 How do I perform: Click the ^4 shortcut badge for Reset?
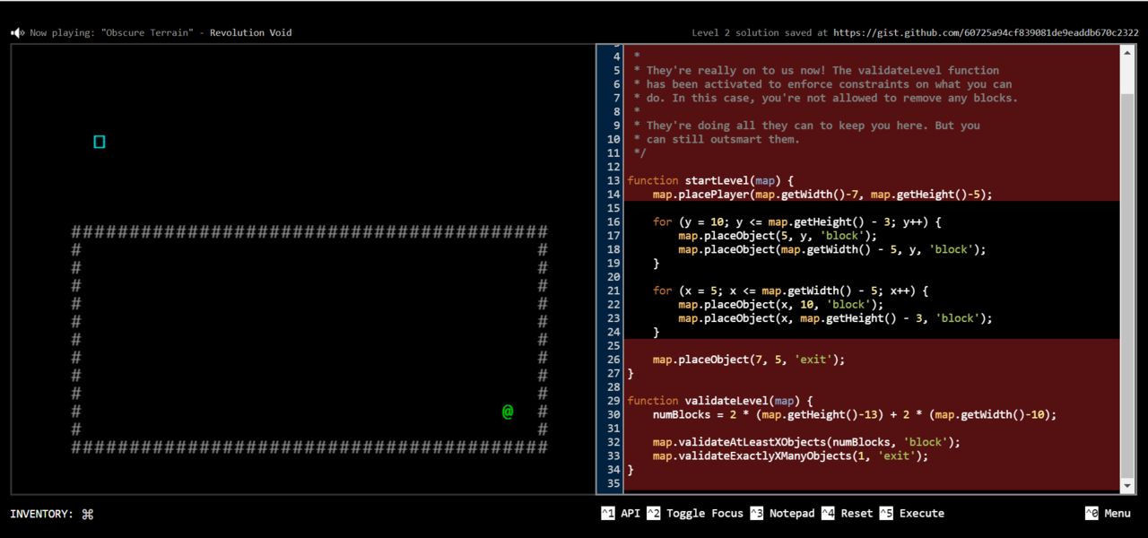(827, 514)
